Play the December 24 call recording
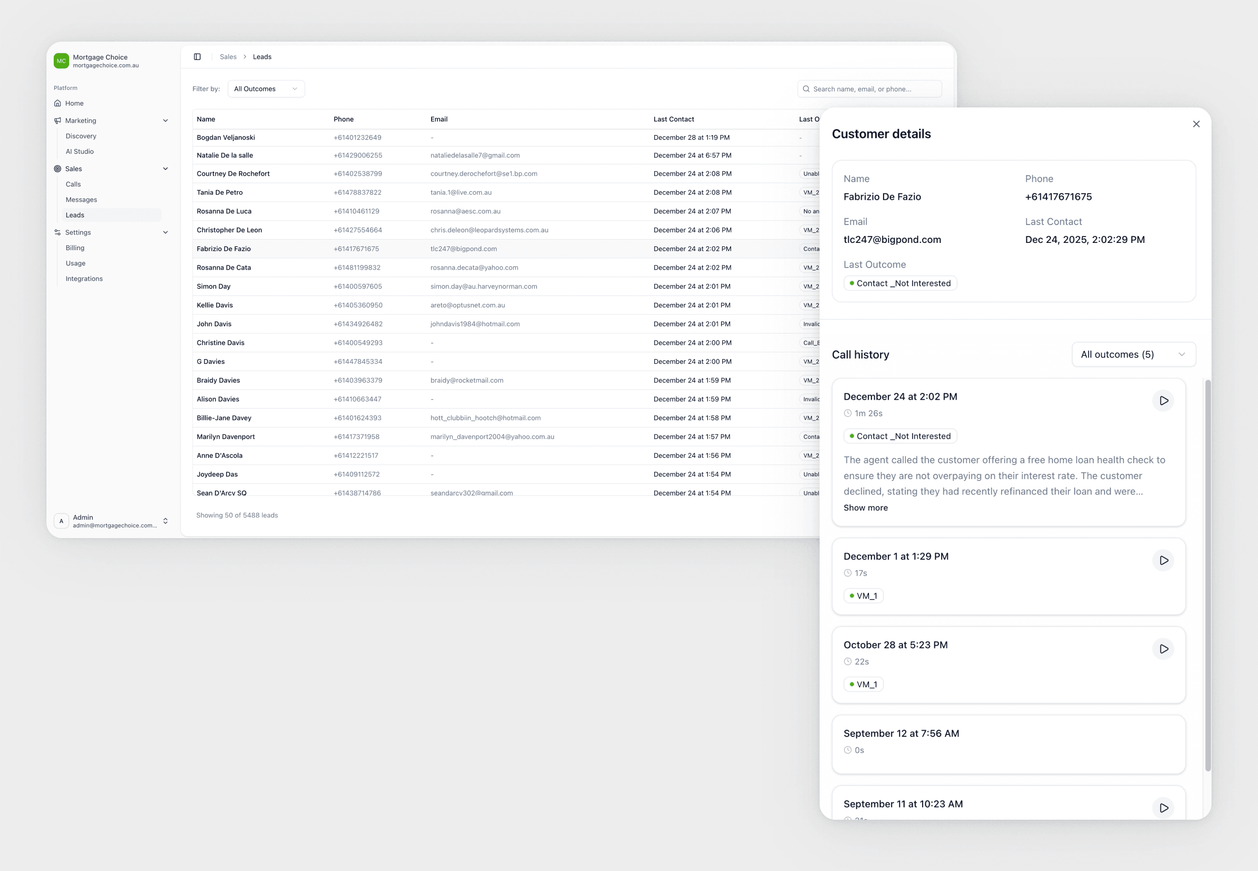This screenshot has height=871, width=1258. (x=1164, y=400)
